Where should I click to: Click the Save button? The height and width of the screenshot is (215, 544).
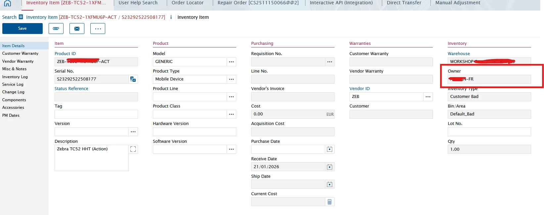click(x=23, y=28)
